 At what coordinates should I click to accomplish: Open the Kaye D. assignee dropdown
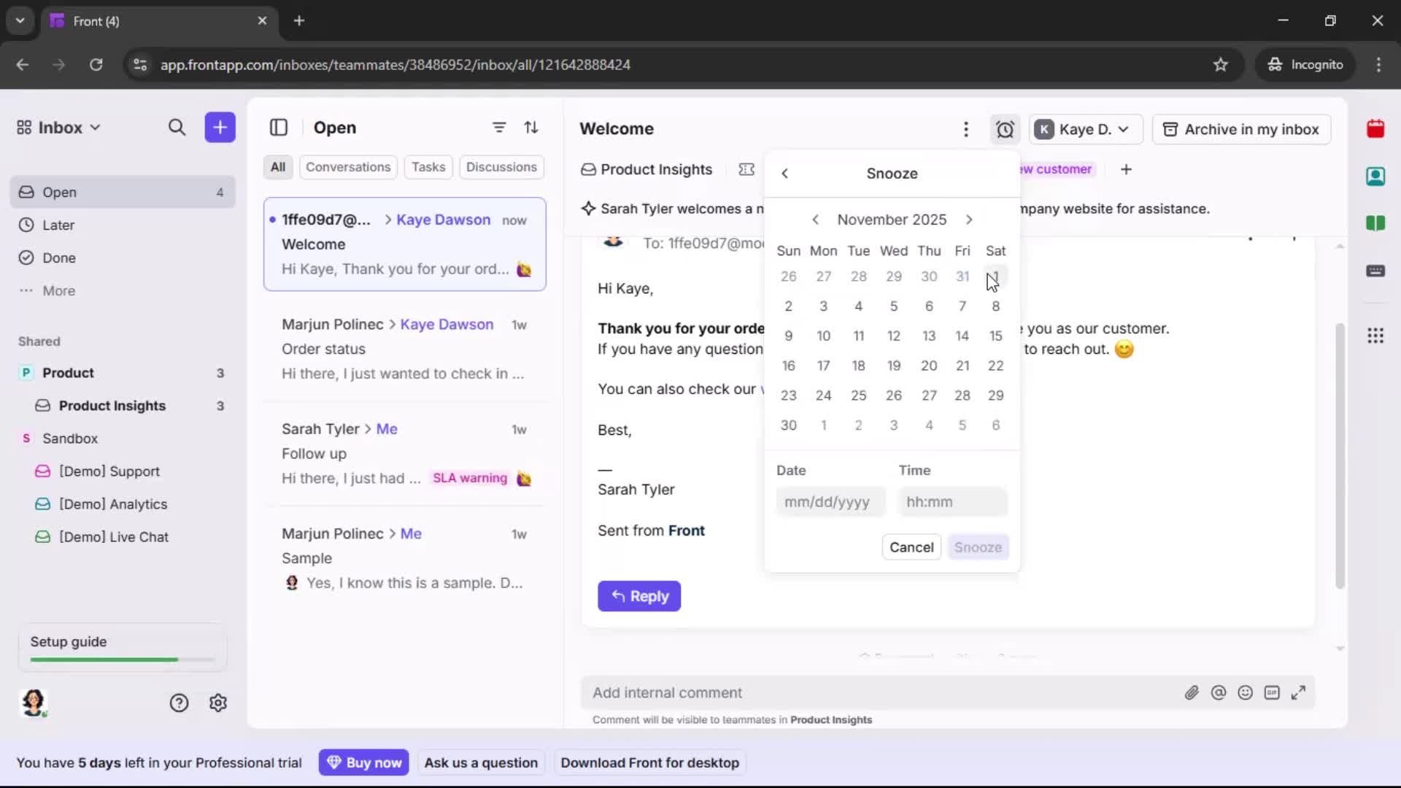tap(1085, 129)
